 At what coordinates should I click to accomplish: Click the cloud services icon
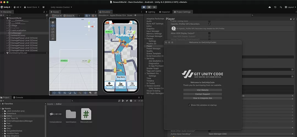click(x=269, y=7)
